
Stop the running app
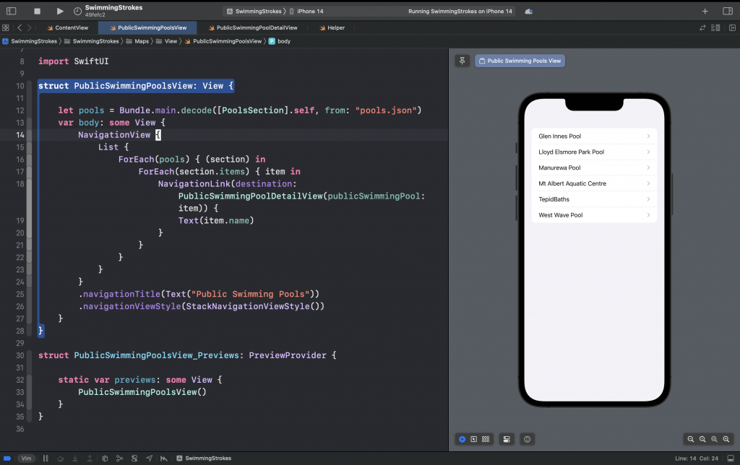point(38,11)
